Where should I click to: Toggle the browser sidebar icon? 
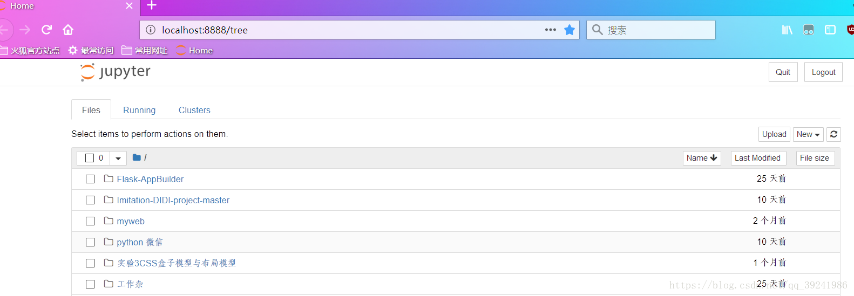pyautogui.click(x=830, y=30)
